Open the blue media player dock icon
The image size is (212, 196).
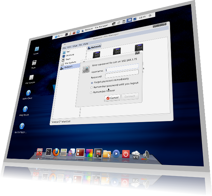(116, 154)
